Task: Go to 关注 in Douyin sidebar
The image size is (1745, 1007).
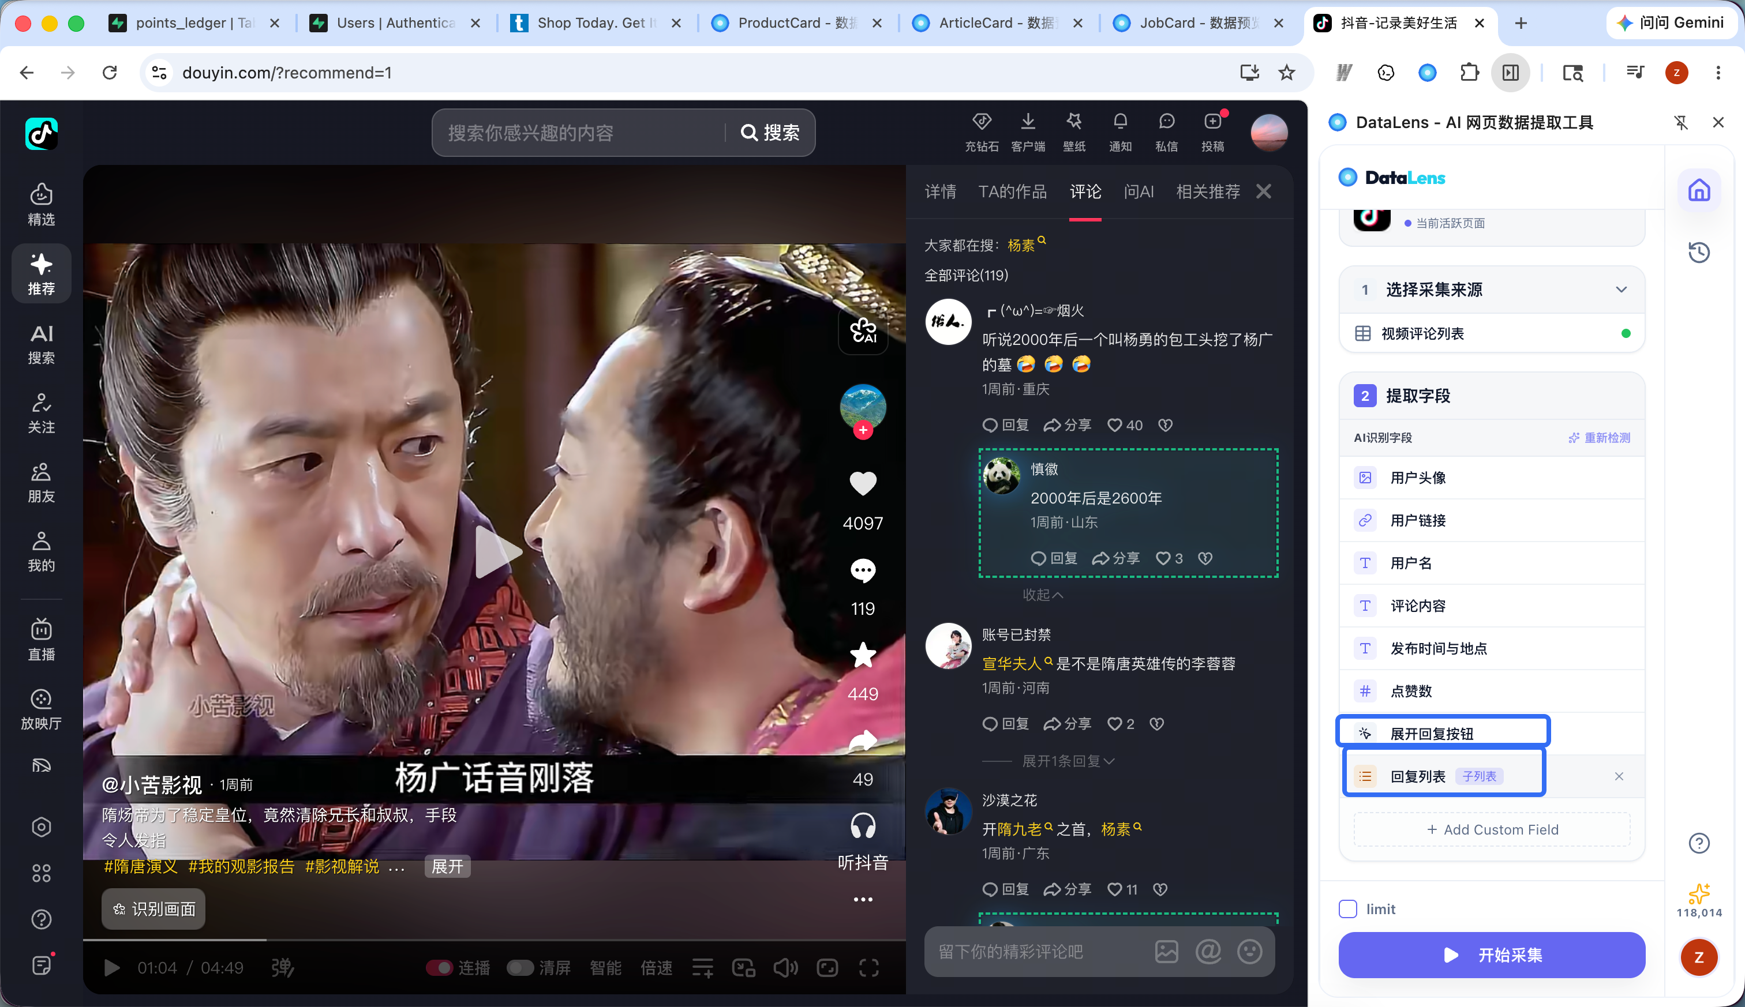Action: pos(41,413)
